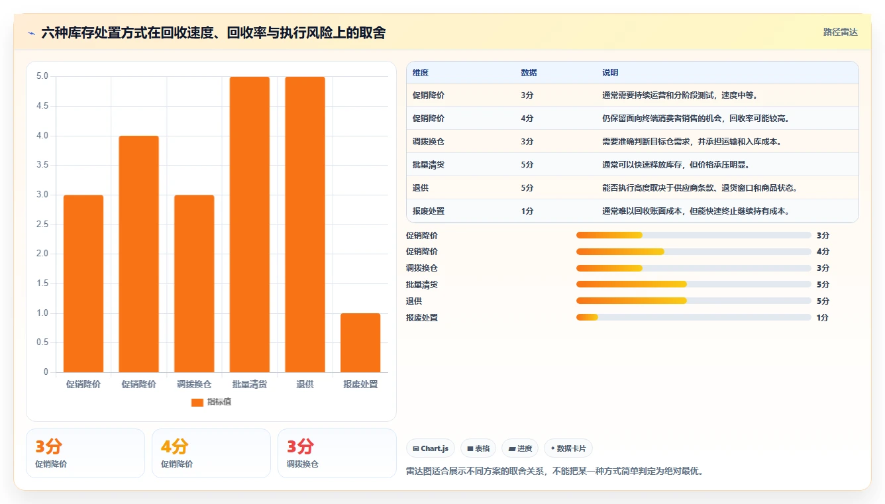Click the 维度 table column header
Viewport: 885px width, 504px height.
421,73
